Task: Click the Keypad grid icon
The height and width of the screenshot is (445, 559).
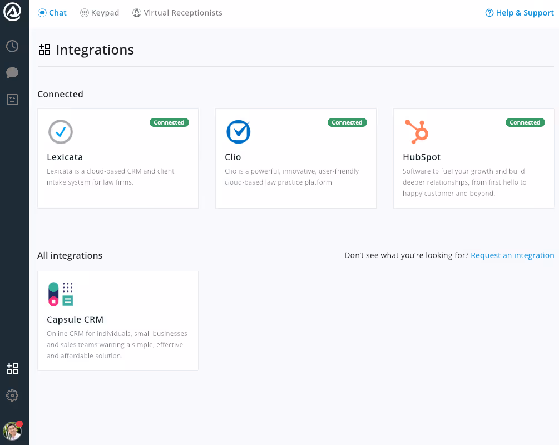Action: click(84, 13)
